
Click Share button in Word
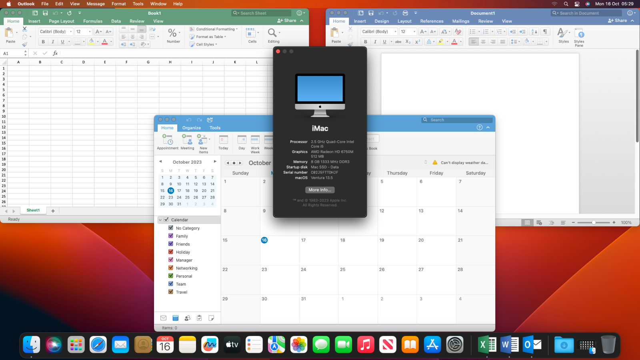(618, 20)
